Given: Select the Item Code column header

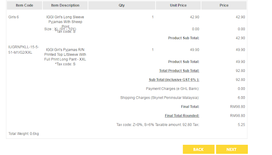Looking at the screenshot, I should tap(25, 6).
